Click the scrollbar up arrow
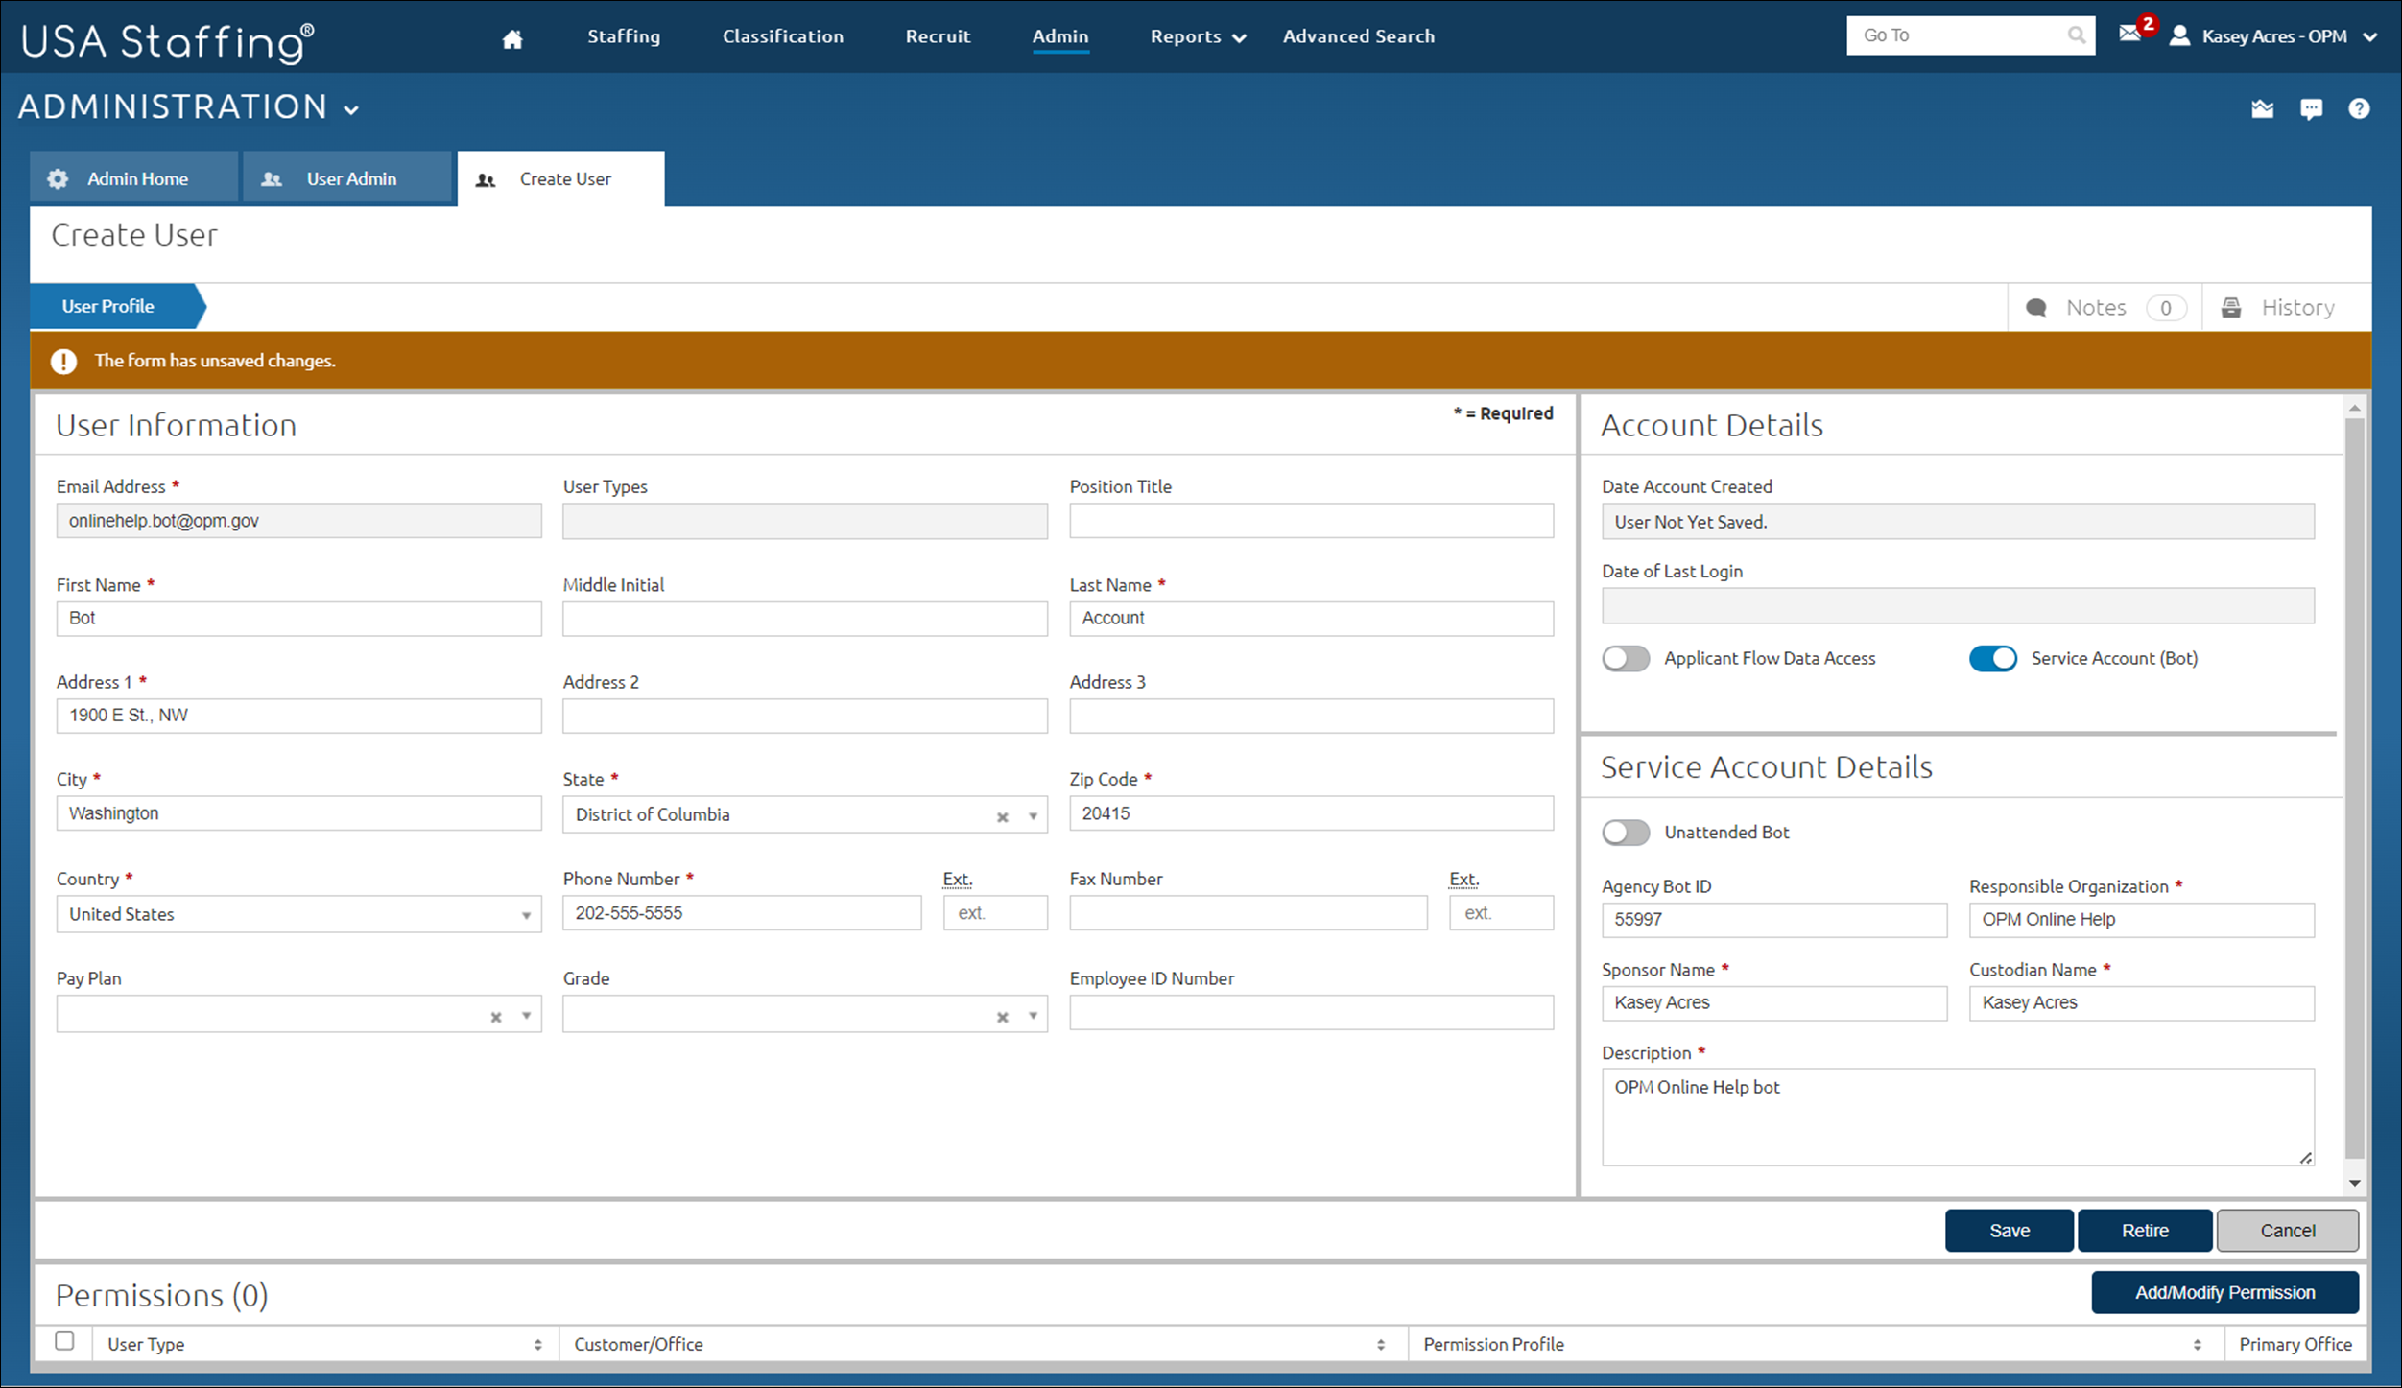This screenshot has width=2402, height=1388. 2355,409
